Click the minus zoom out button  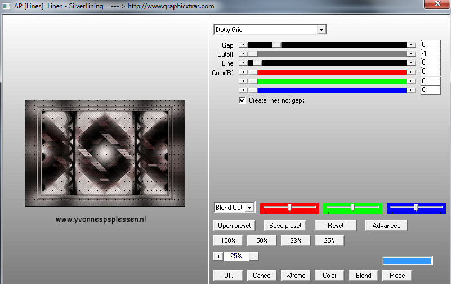coord(254,256)
